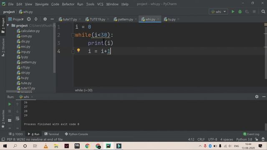This screenshot has height=150, width=267.
Task: Collapse all in Project panel toolbar
Action: pos(36,19)
